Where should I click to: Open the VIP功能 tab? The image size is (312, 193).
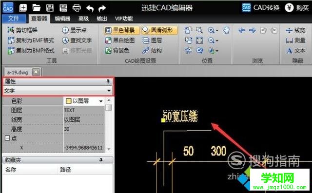[x=124, y=19]
